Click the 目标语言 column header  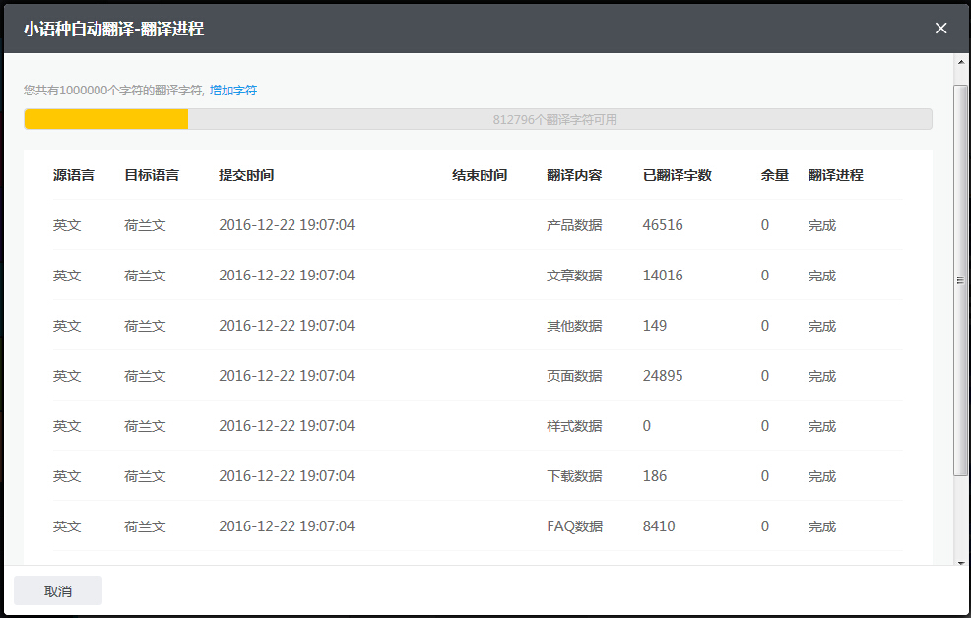click(x=152, y=175)
